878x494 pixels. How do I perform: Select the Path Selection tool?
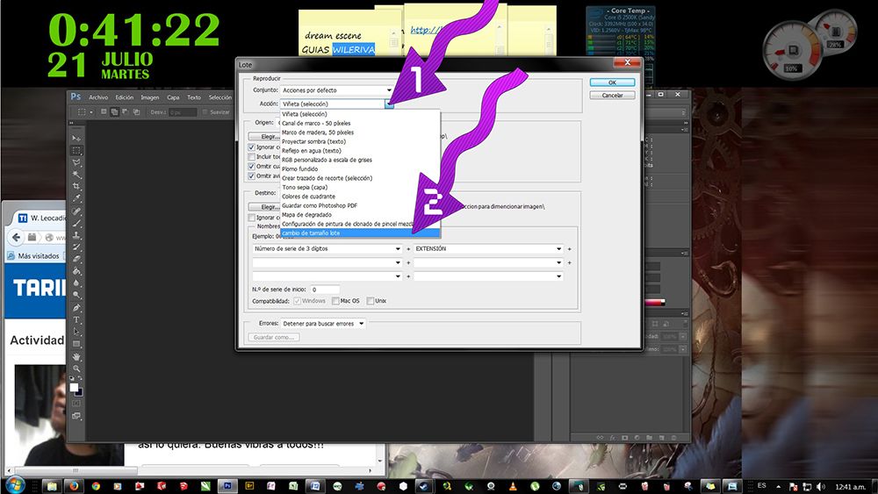coord(76,331)
